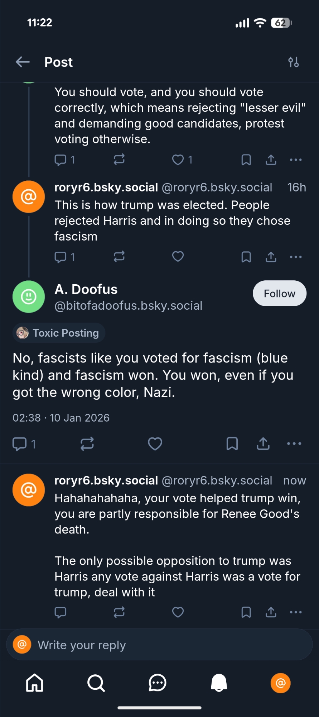Tap the Write your reply field
Viewport: 319px width, 717px height.
click(x=159, y=645)
